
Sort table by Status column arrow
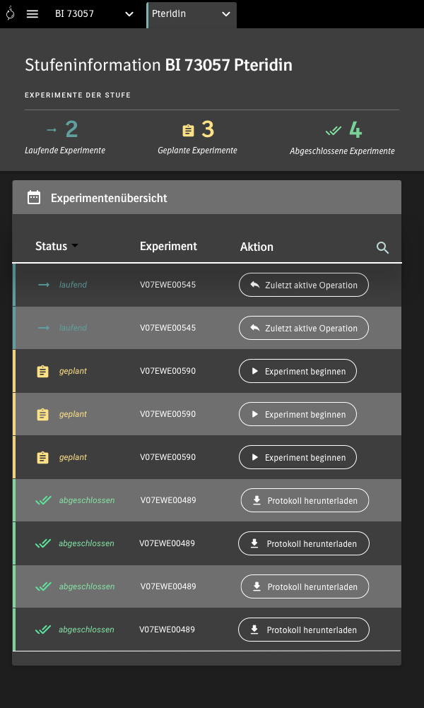(x=75, y=246)
